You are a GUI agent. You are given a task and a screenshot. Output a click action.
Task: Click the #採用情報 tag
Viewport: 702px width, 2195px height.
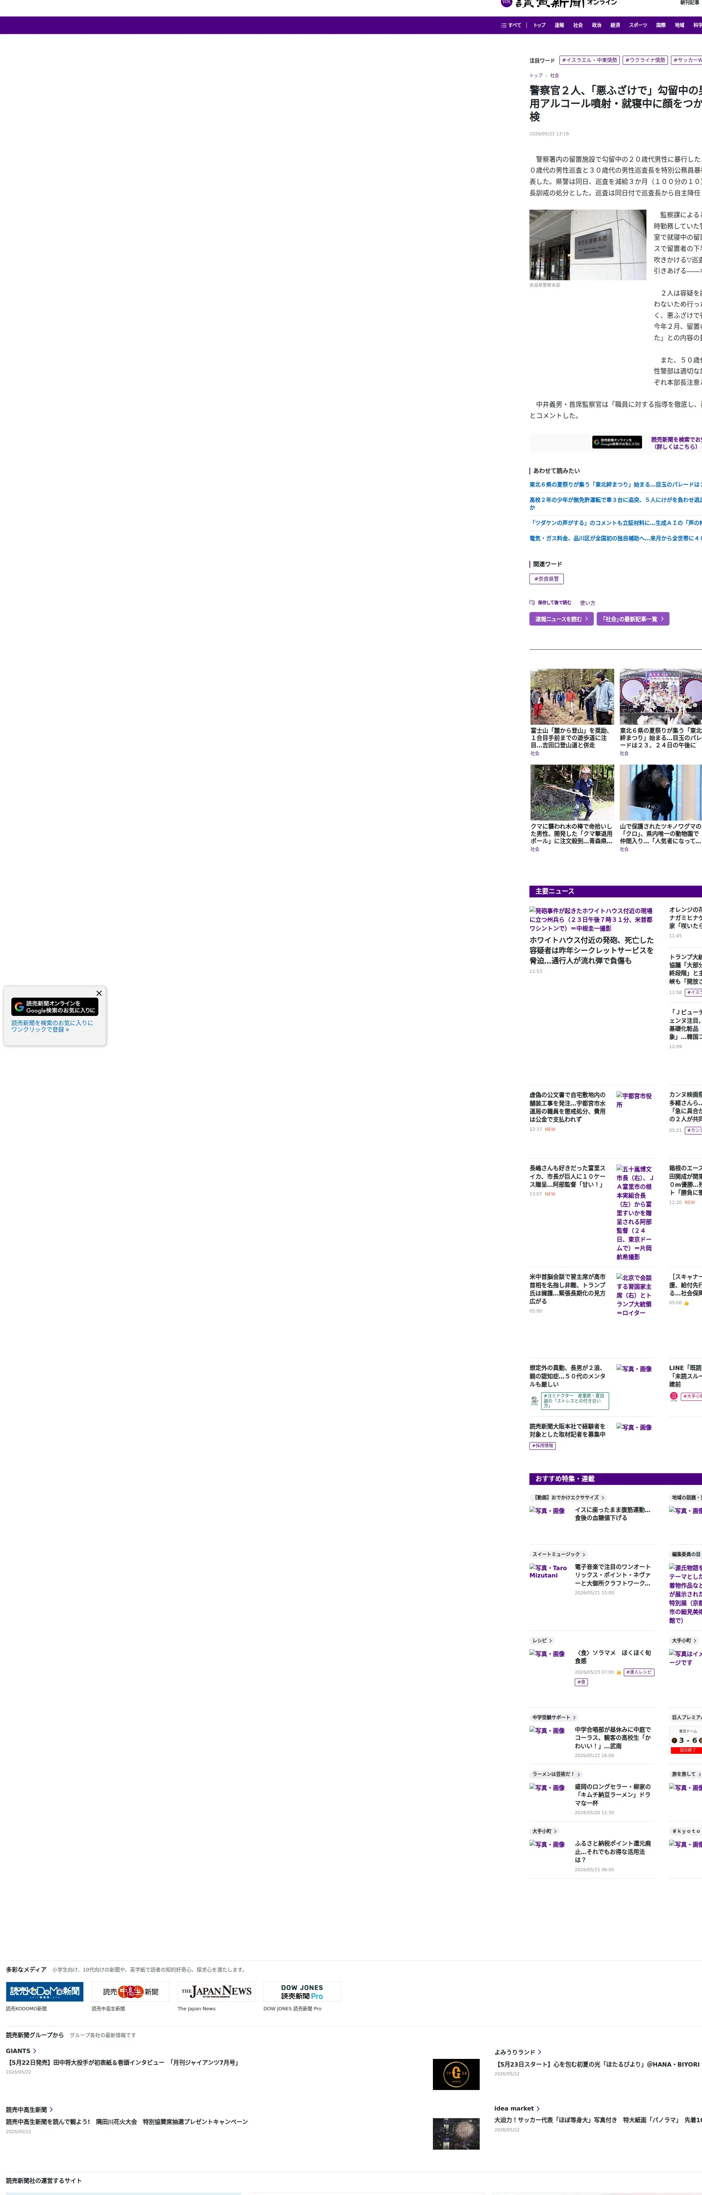pos(543,1446)
